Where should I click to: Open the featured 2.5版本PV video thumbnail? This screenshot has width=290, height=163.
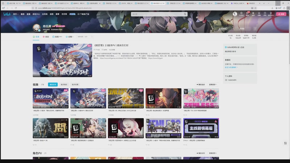62,60
